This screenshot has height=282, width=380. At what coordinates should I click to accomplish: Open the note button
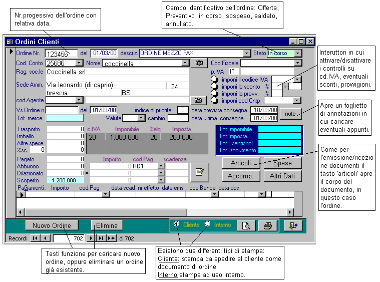point(290,114)
